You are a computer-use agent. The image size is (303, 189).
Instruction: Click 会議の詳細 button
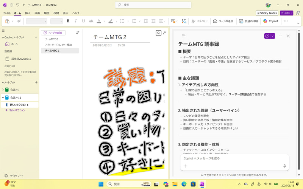[x=248, y=21]
